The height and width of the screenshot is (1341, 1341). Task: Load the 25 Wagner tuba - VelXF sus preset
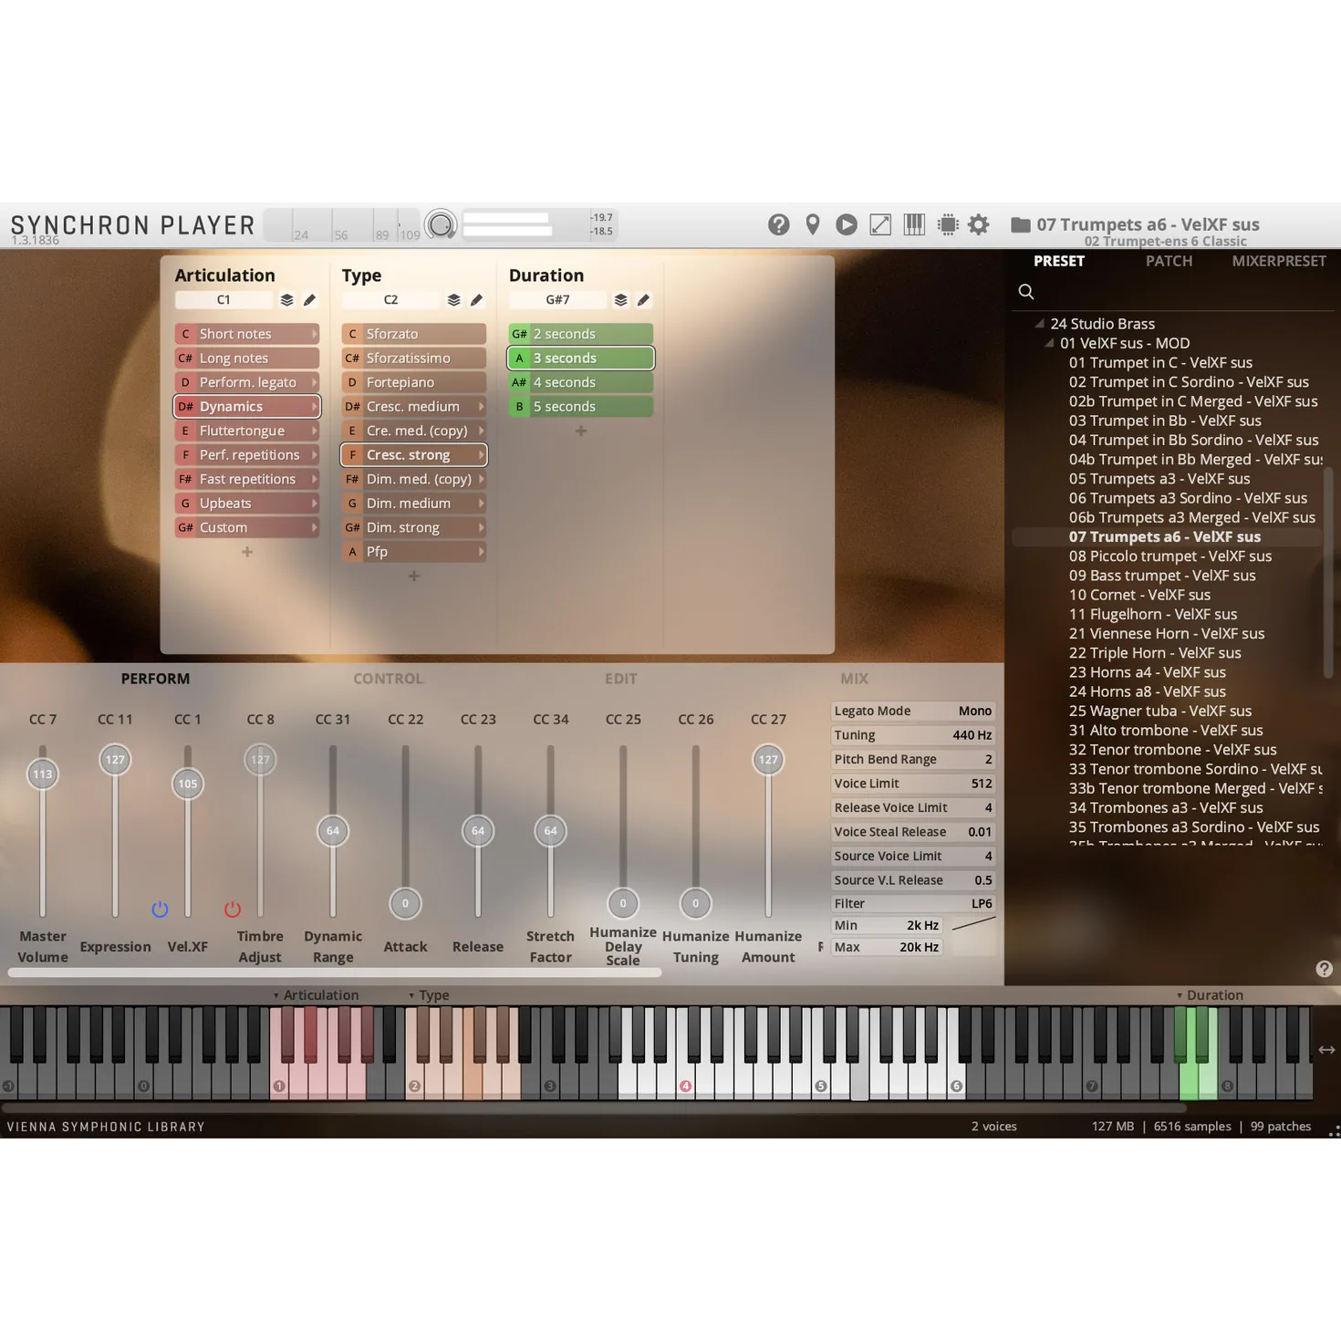(x=1160, y=712)
